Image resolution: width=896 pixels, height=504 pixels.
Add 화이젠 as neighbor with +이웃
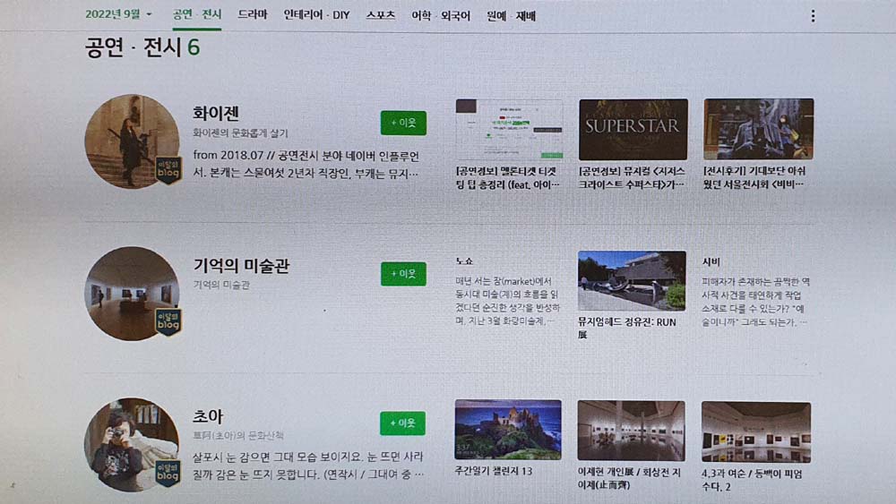403,123
